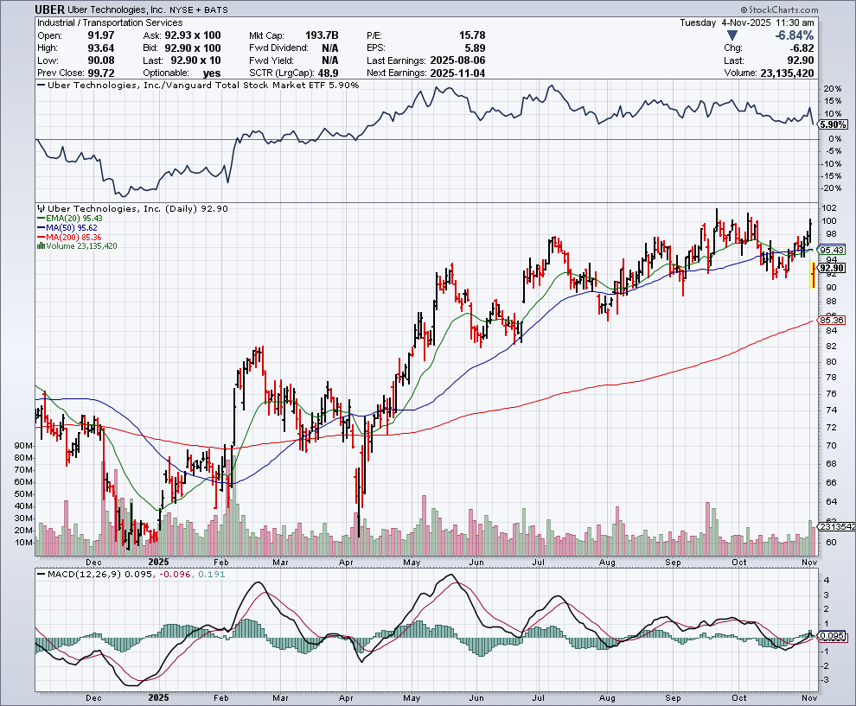Click the line marker before Vanguard ETF legend
This screenshot has width=856, height=706.
(x=39, y=86)
